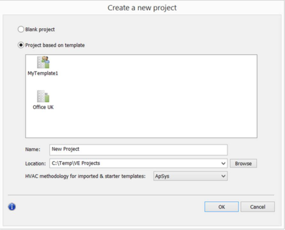The width and height of the screenshot is (285, 230).
Task: Click the HVAC methodology dropdown chevron
Action: coord(223,176)
